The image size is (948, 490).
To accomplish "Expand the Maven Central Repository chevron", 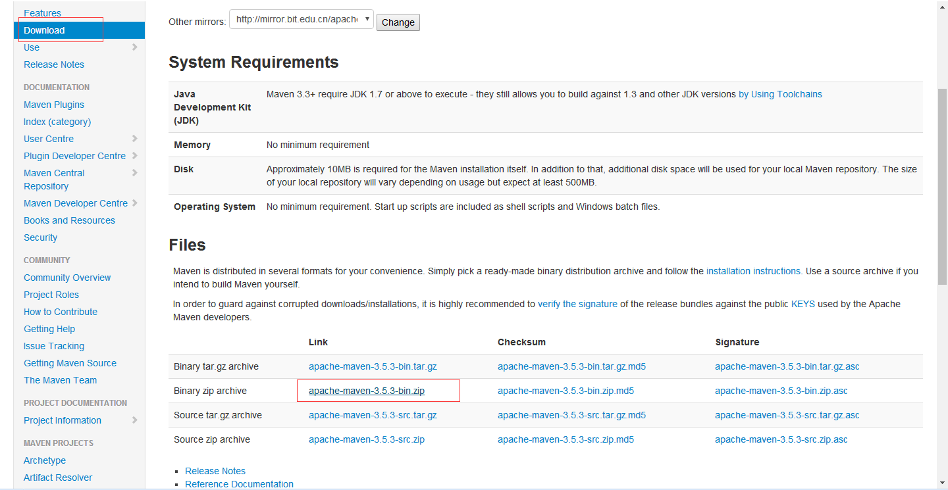I will point(134,173).
